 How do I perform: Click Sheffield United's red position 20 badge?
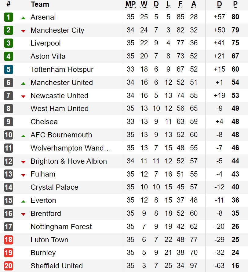coord(8,266)
